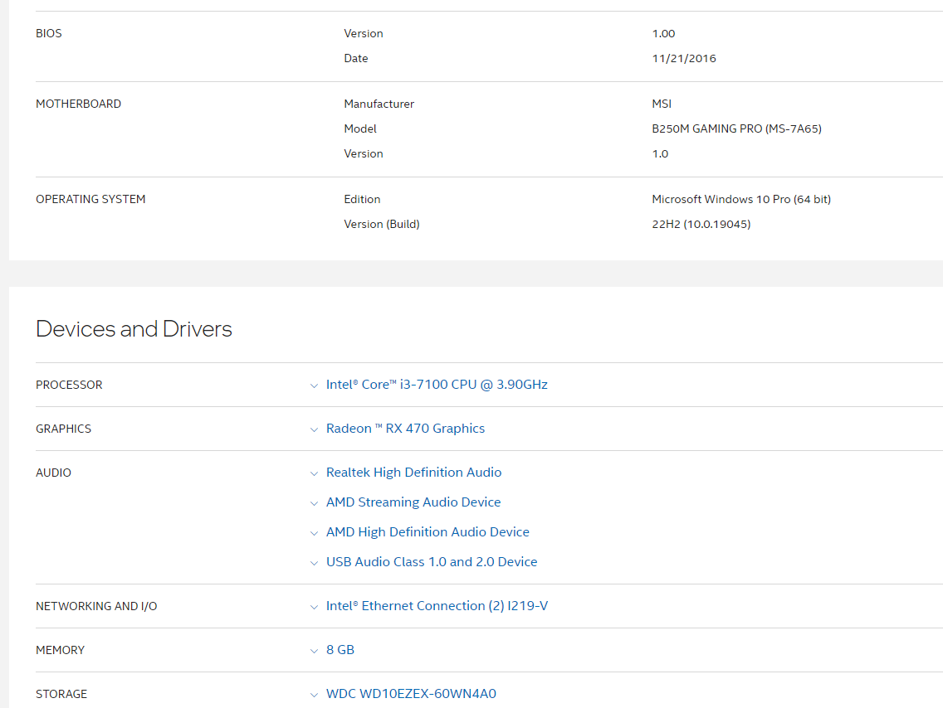Select the AMD Streaming Audio Device link

point(413,502)
